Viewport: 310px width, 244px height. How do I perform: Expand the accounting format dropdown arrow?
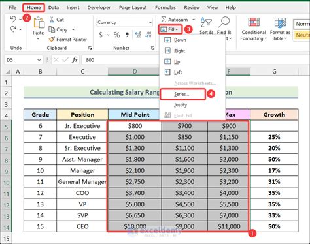[108, 35]
